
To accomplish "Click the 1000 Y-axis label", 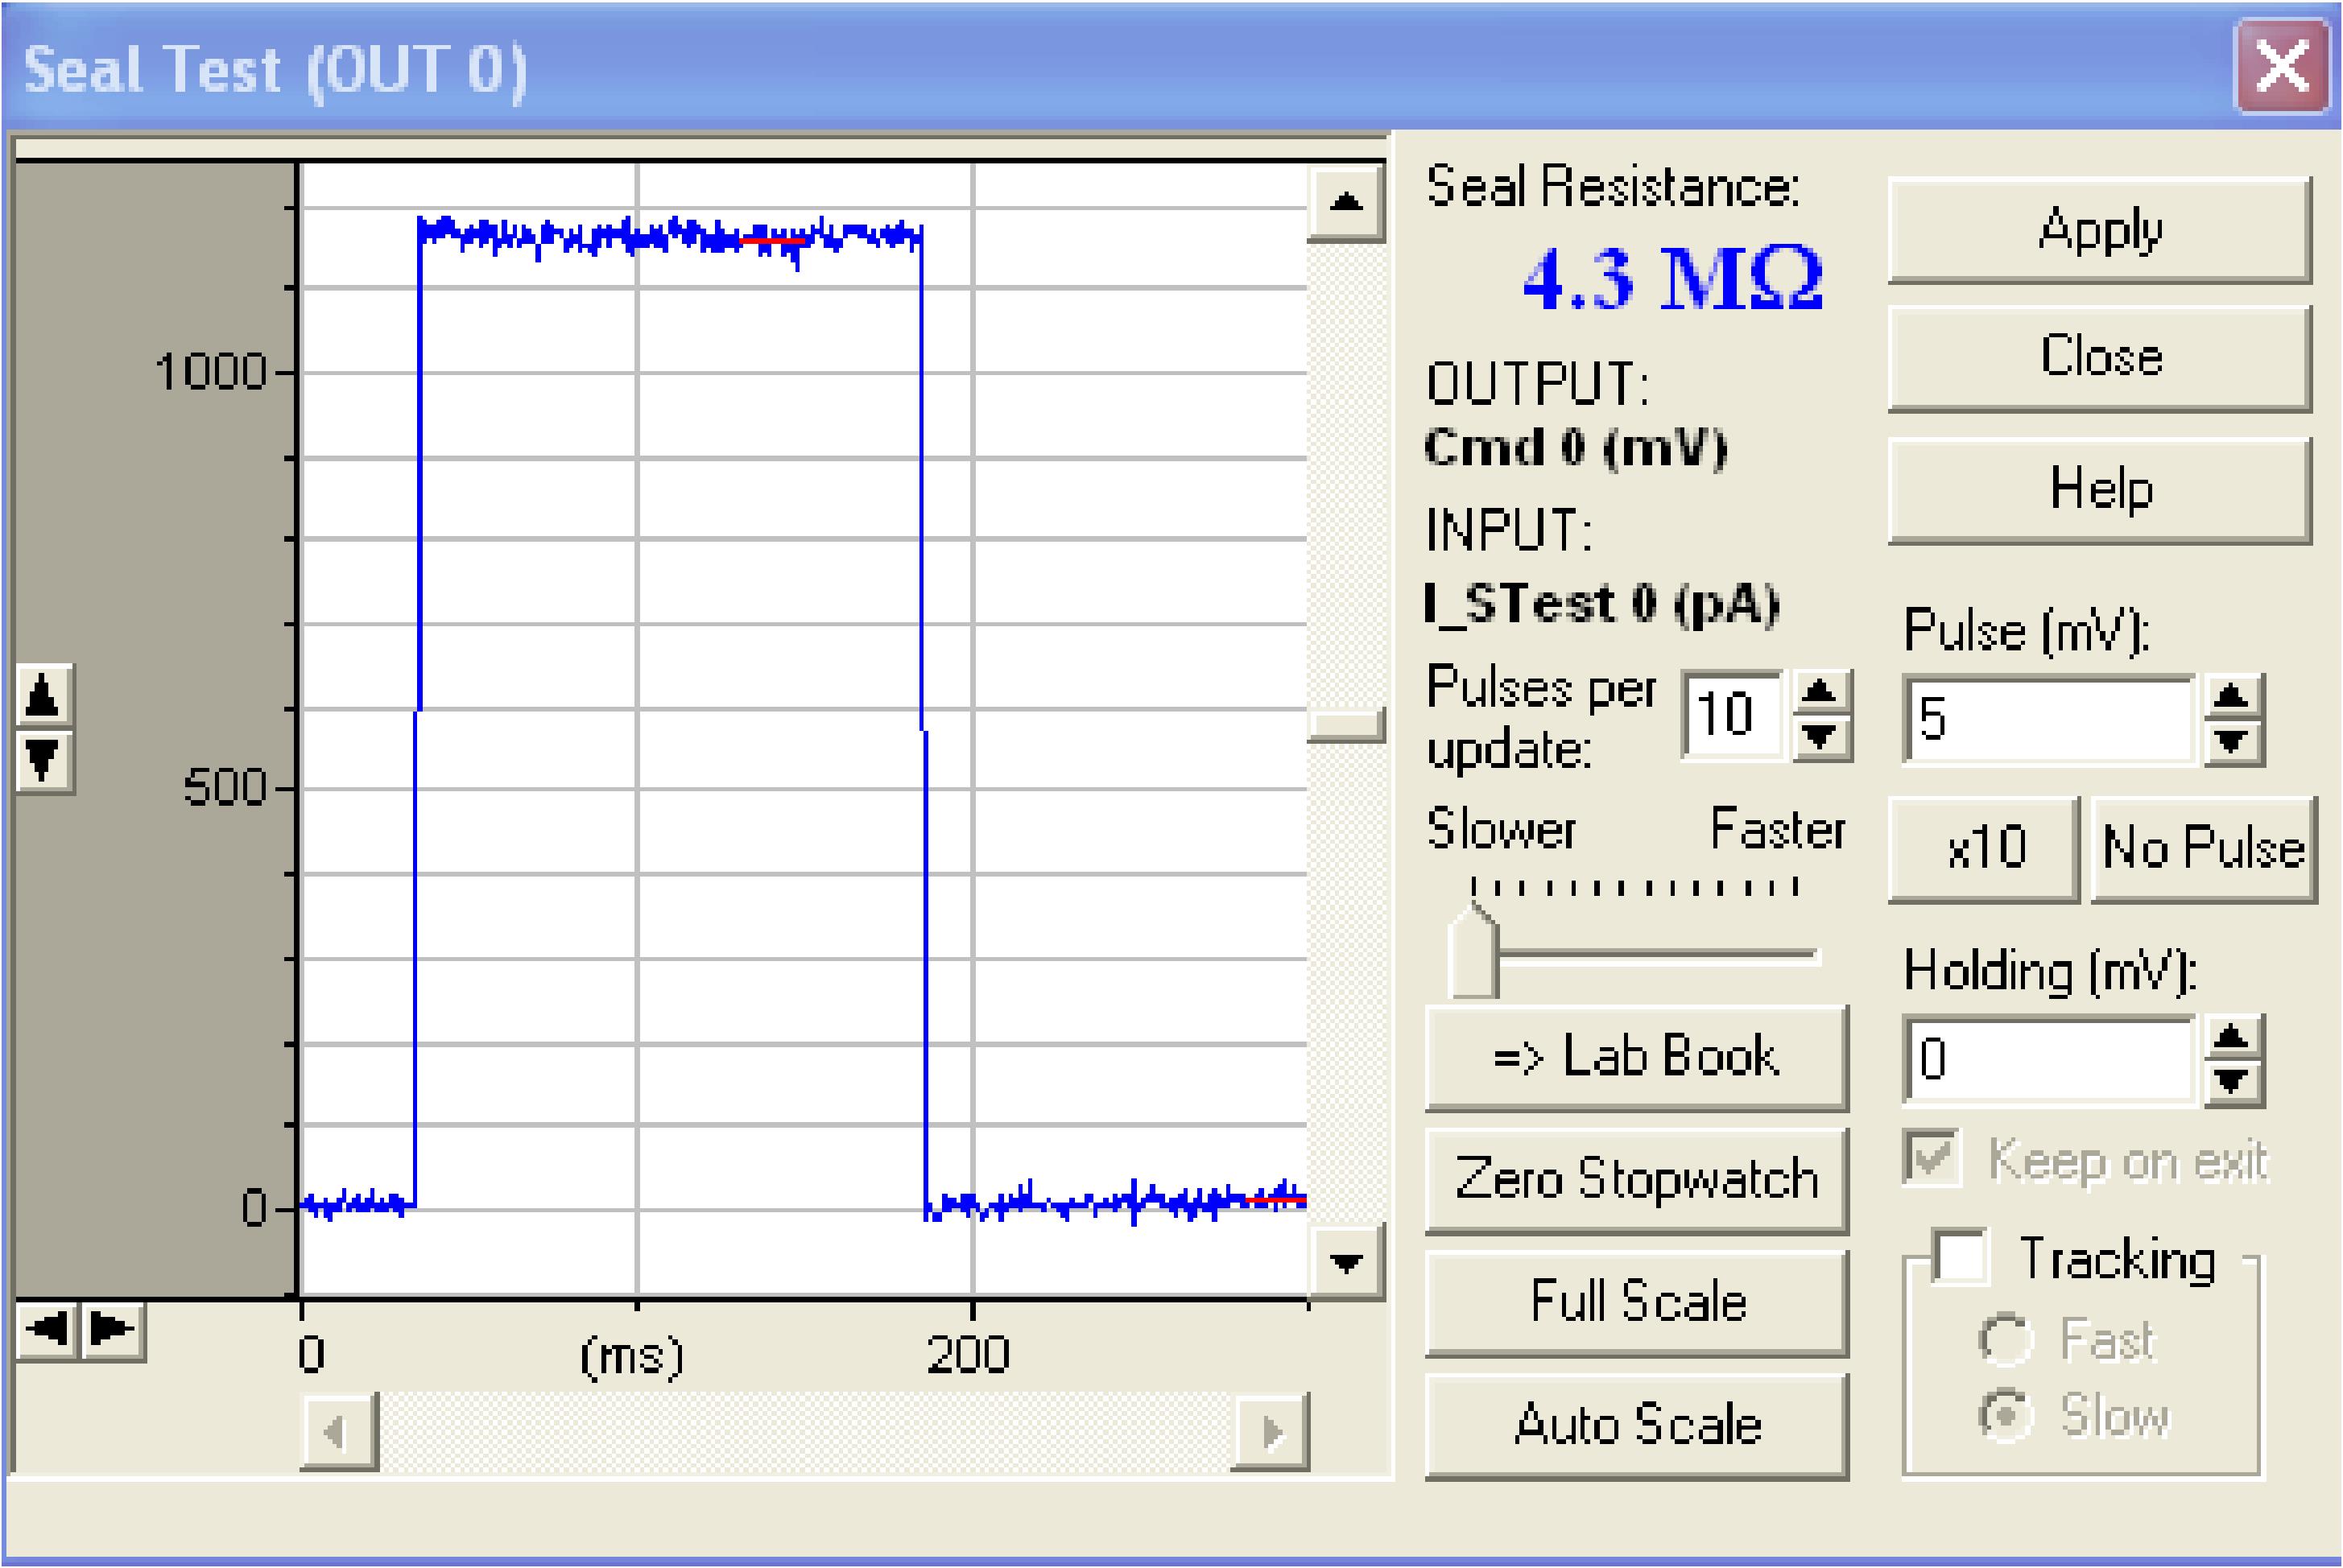I will [x=211, y=372].
